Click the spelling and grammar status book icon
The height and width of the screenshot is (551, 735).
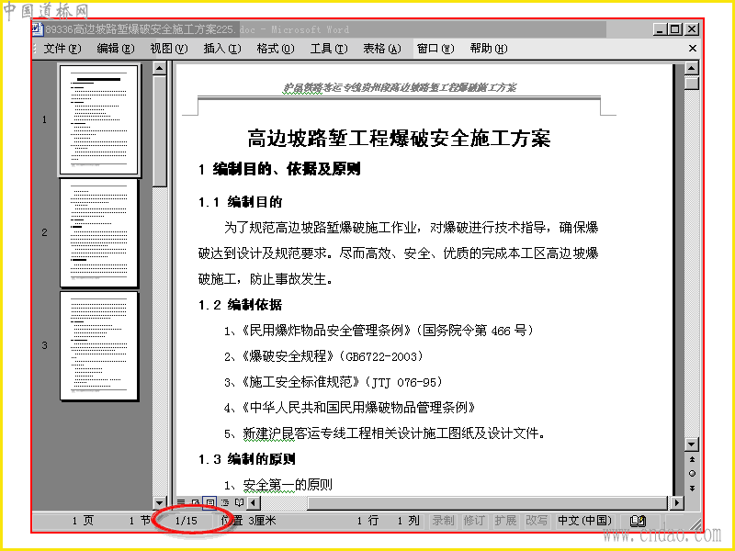pyautogui.click(x=638, y=521)
